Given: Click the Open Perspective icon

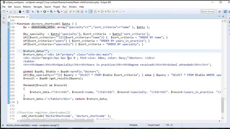Looking at the screenshot, I should point(220,11).
